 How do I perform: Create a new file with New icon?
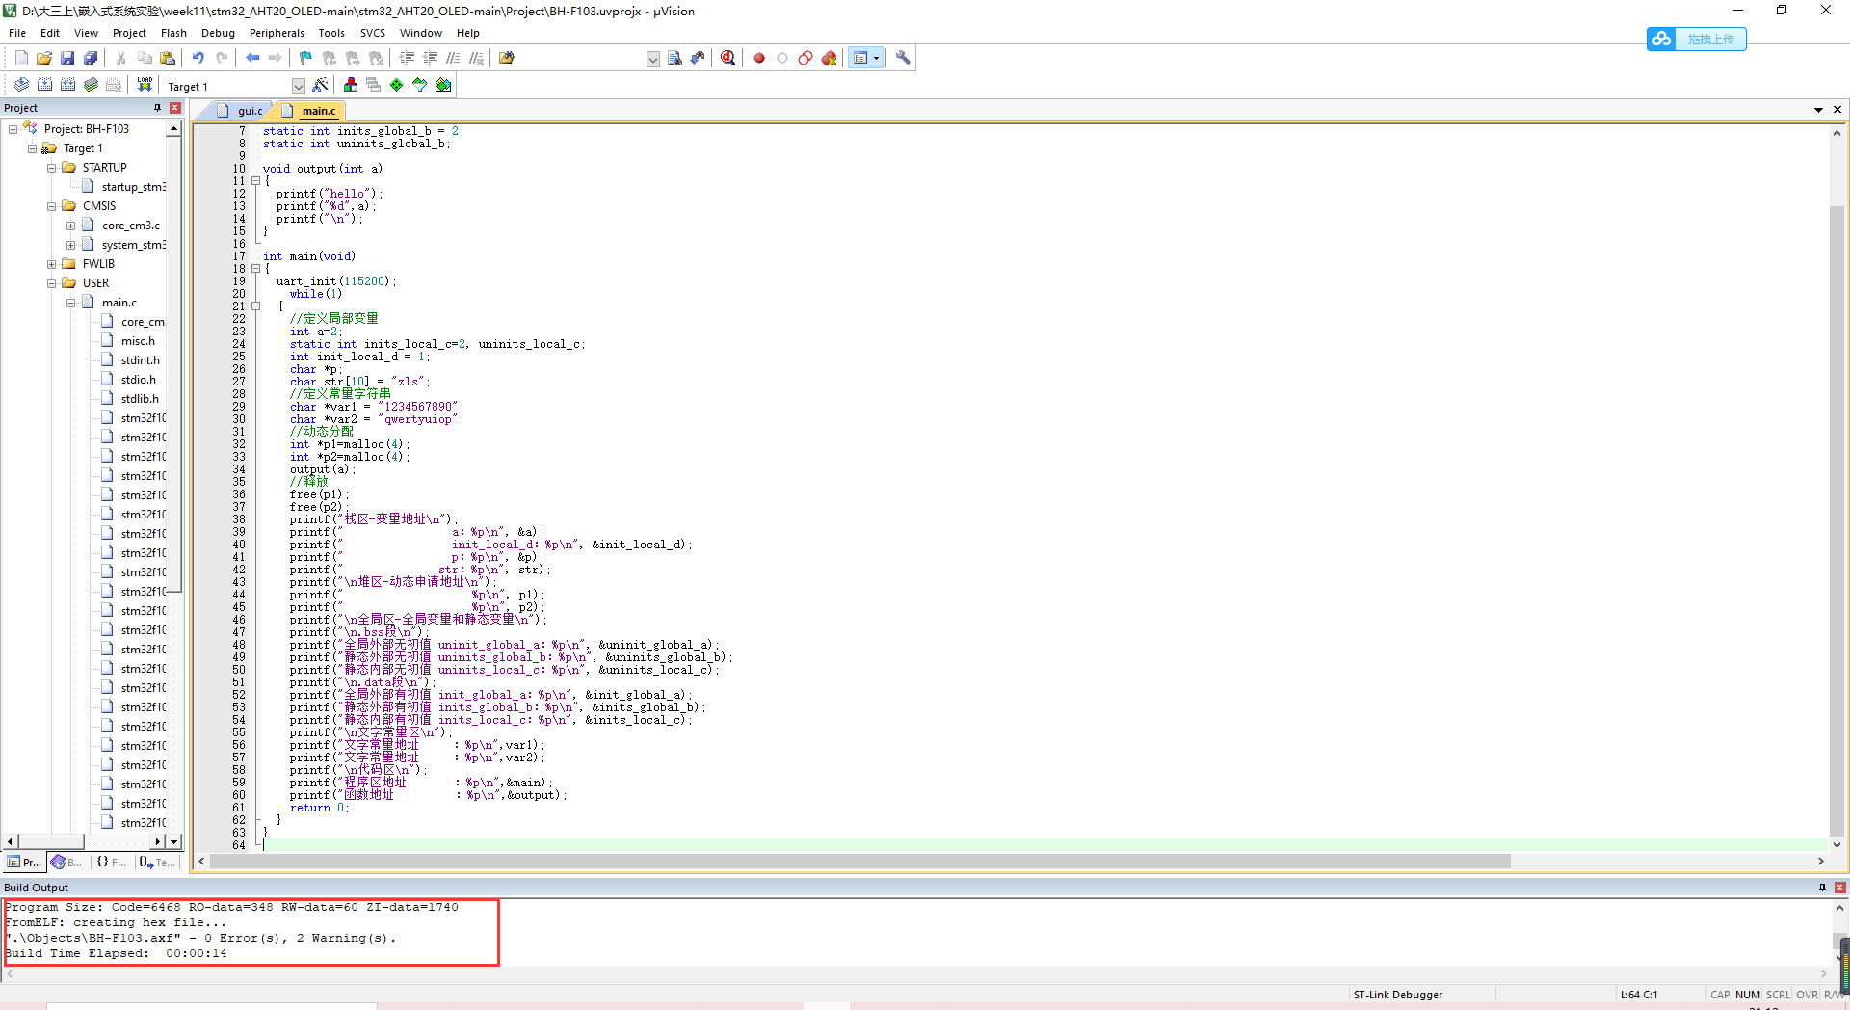(21, 58)
